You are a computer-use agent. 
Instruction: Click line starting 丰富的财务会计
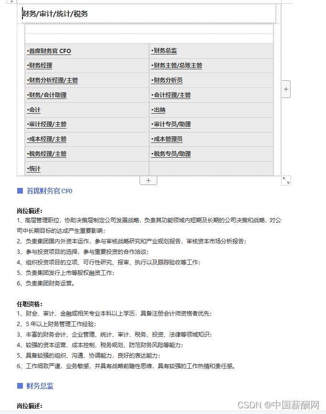[114, 335]
